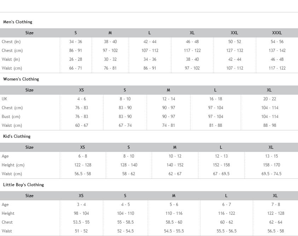
Task: Click Women's XS column header
Action: tap(81, 90)
